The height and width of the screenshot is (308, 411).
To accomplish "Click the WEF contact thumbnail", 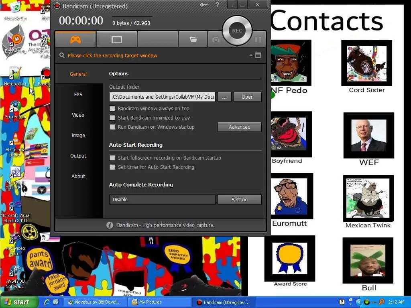I will 369,136.
